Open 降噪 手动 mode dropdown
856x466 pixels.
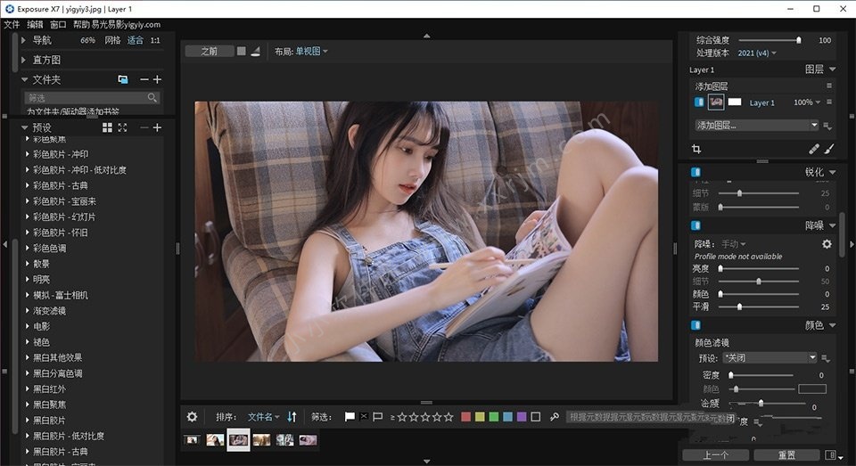733,244
